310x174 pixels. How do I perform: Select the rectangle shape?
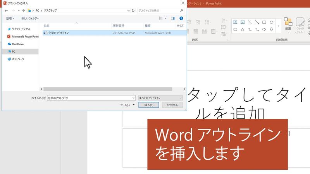pyautogui.click(x=264, y=22)
